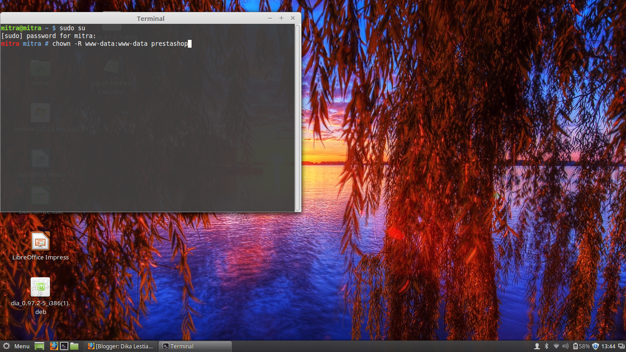626x352 pixels.
Task: Open the battery 58% indicator
Action: click(581, 346)
